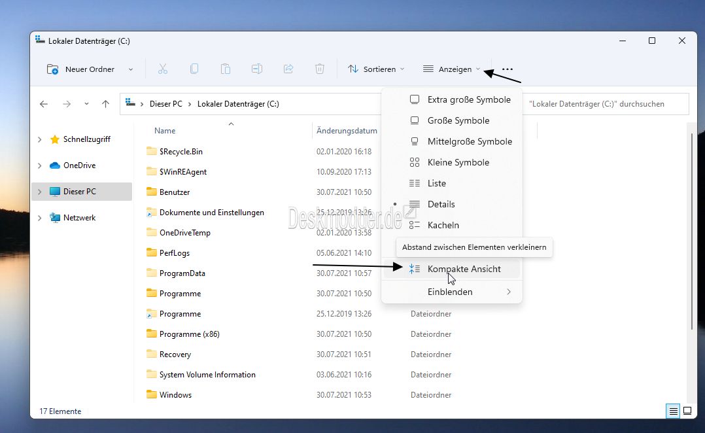Select the System Volume Information folder name
Image resolution: width=705 pixels, height=433 pixels.
pyautogui.click(x=207, y=375)
